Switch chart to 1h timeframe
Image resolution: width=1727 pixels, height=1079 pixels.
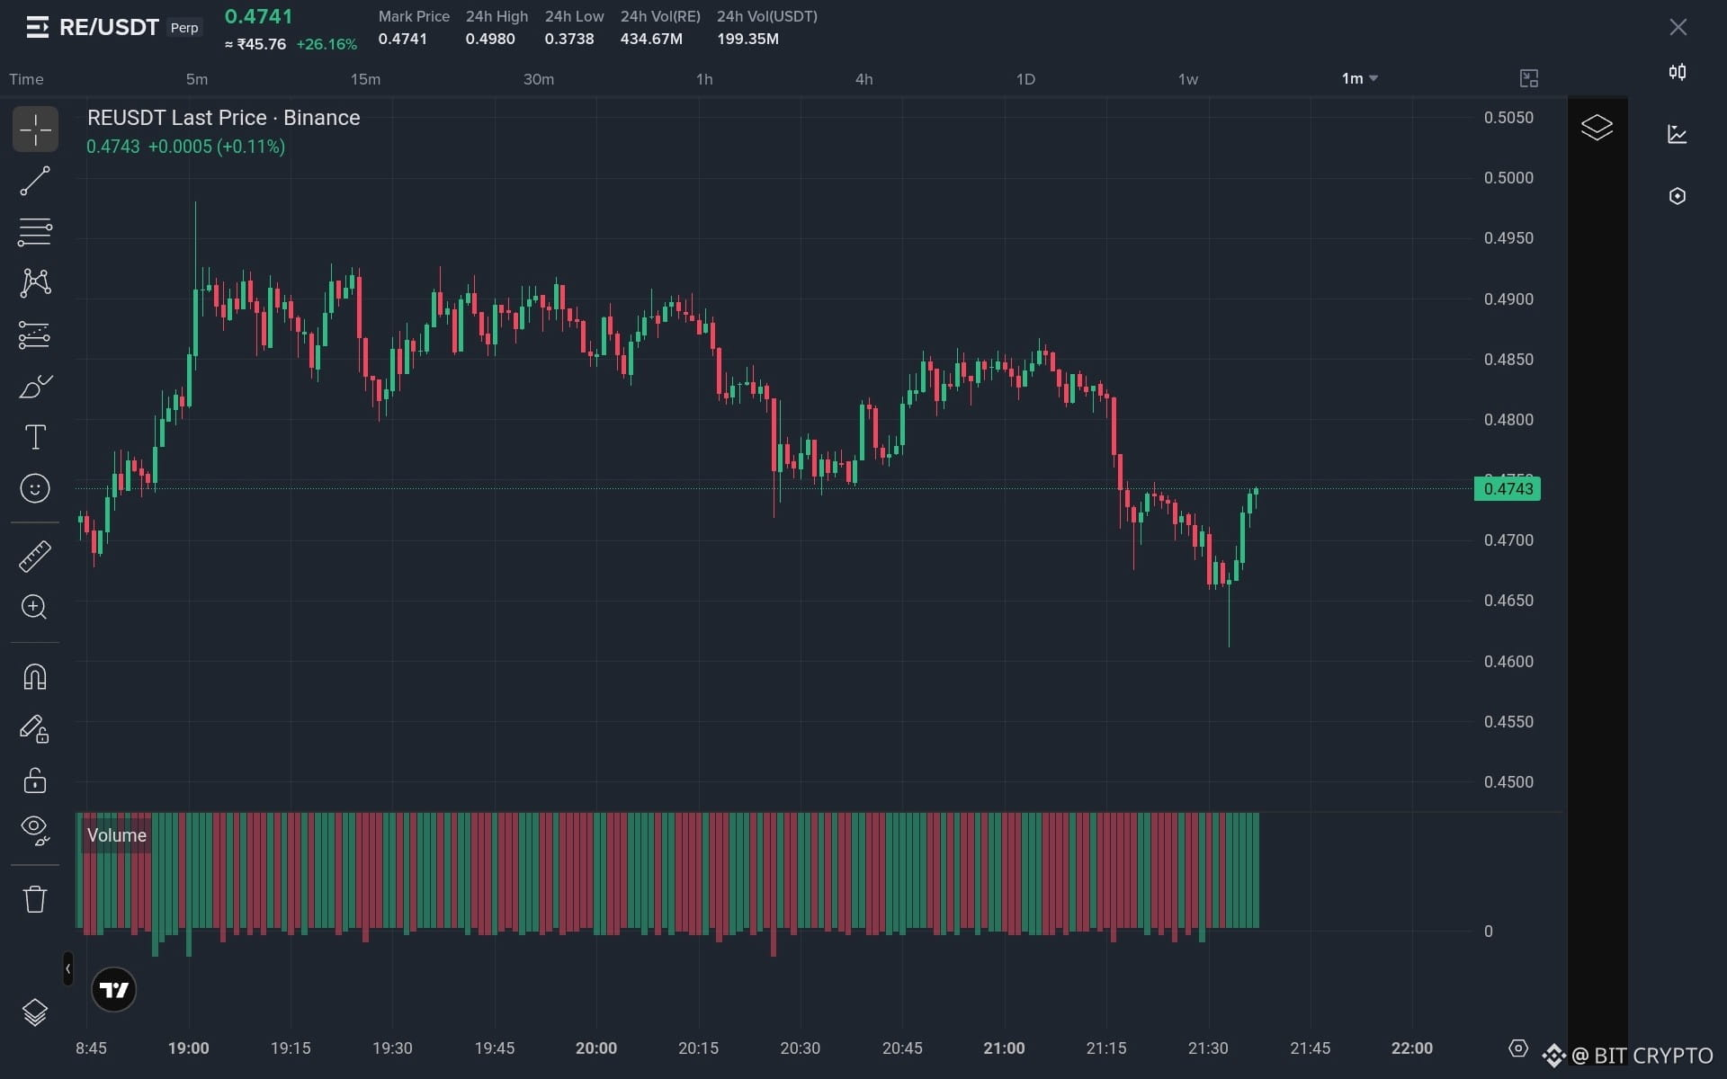click(x=704, y=79)
